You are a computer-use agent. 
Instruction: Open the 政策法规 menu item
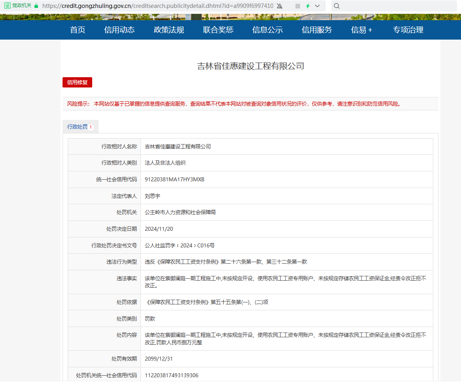pos(169,30)
